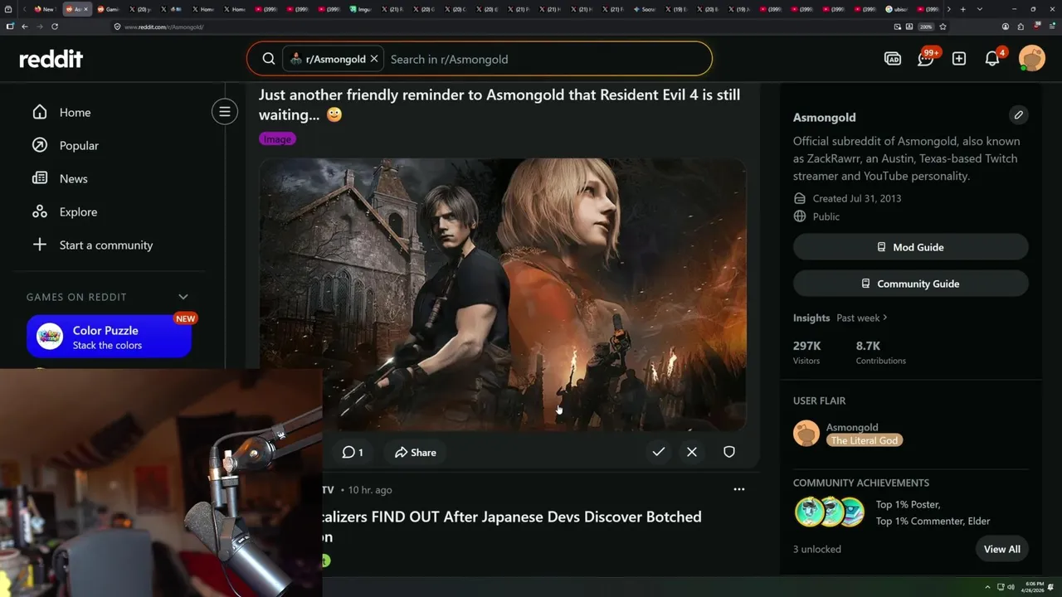
Task: Open the Community Guide
Action: [911, 284]
